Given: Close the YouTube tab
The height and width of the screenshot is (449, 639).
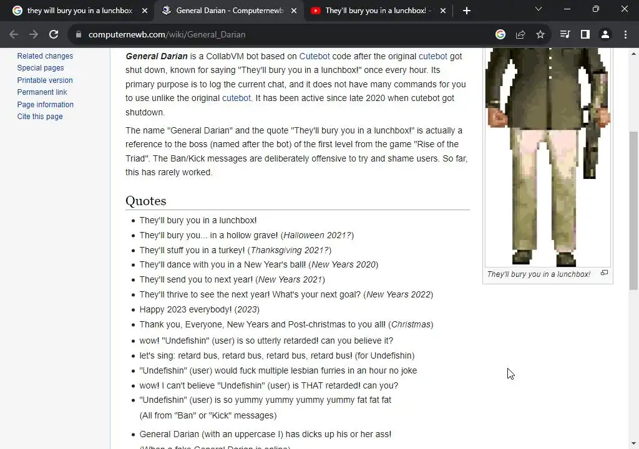Looking at the screenshot, I should 443,11.
